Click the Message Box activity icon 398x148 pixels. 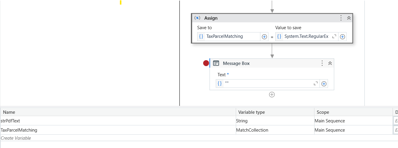pos(216,63)
